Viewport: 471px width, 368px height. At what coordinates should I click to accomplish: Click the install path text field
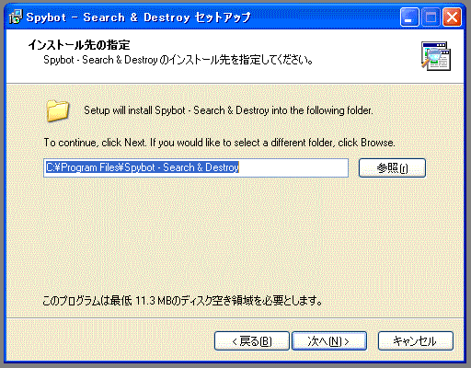(196, 167)
